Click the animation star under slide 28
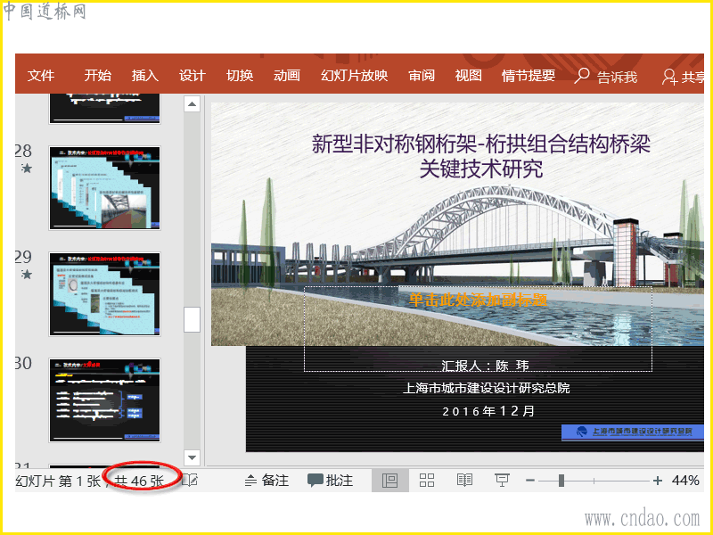 (27, 169)
